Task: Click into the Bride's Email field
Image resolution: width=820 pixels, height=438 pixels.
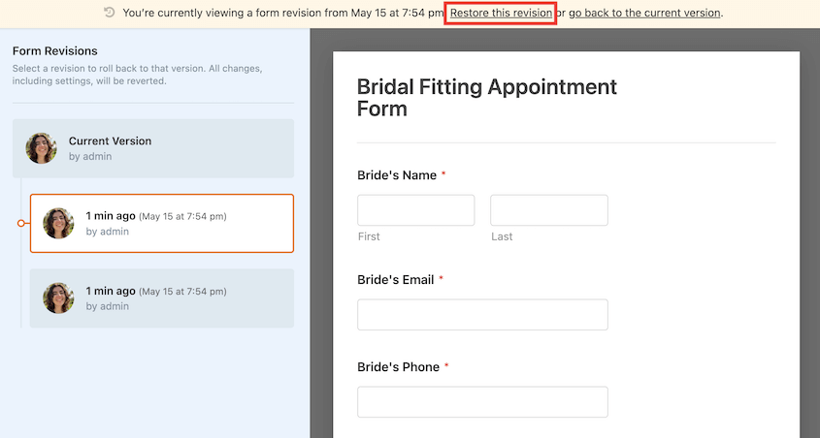Action: click(x=482, y=315)
